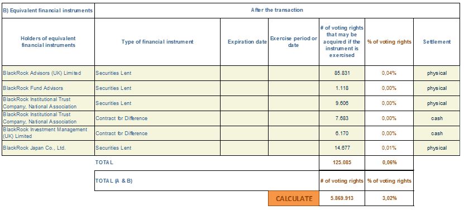
Task: Select the BlackRock Fund Advisors holder cell
Action: click(48, 88)
